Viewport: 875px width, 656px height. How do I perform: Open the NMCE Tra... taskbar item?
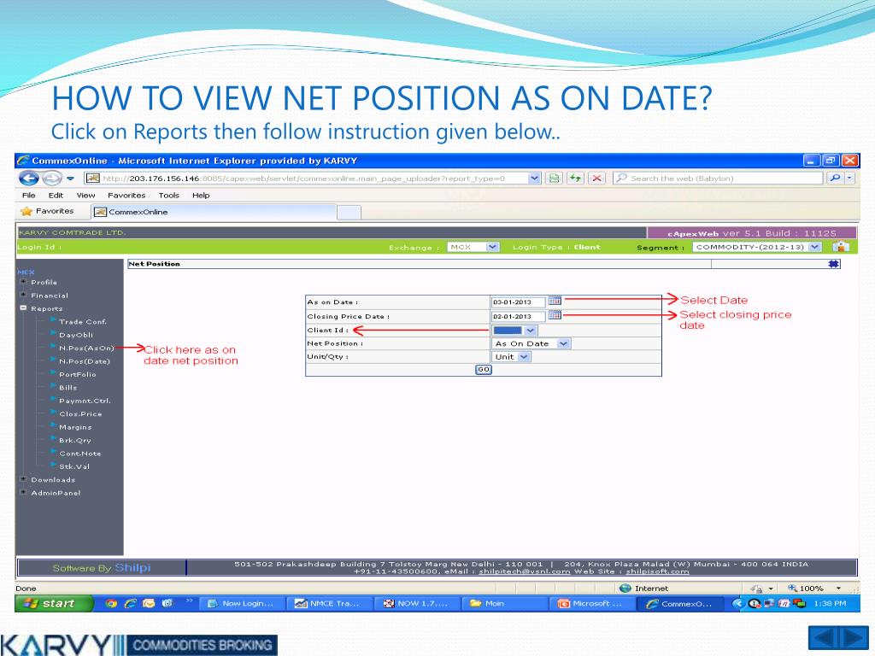pyautogui.click(x=330, y=604)
